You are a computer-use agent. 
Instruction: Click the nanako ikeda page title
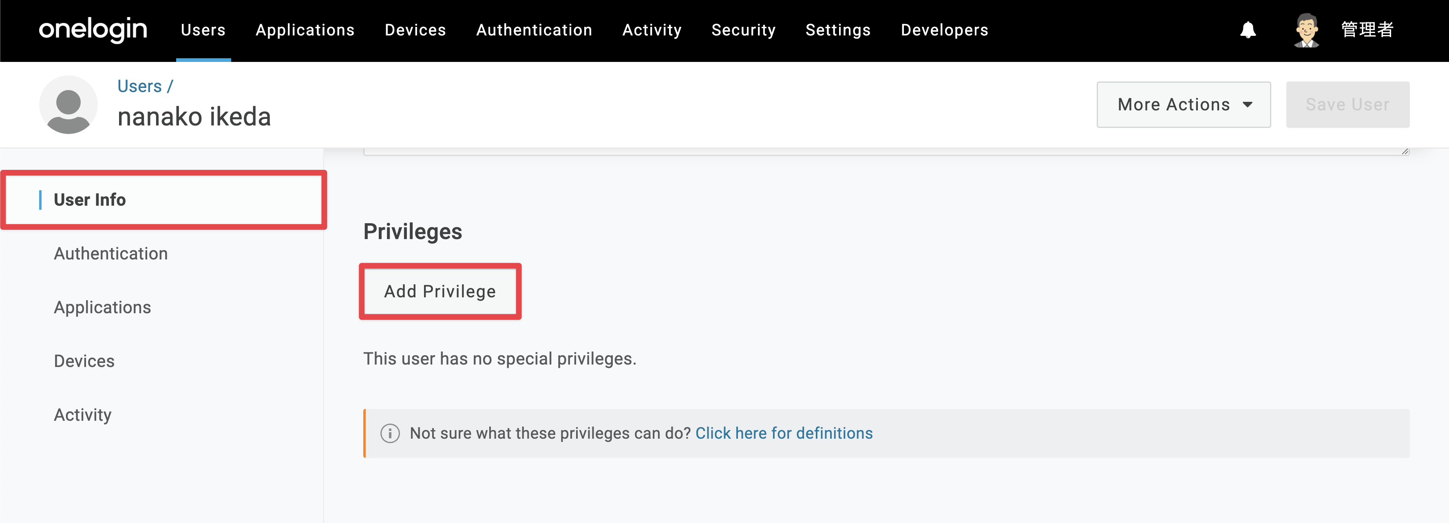(194, 117)
